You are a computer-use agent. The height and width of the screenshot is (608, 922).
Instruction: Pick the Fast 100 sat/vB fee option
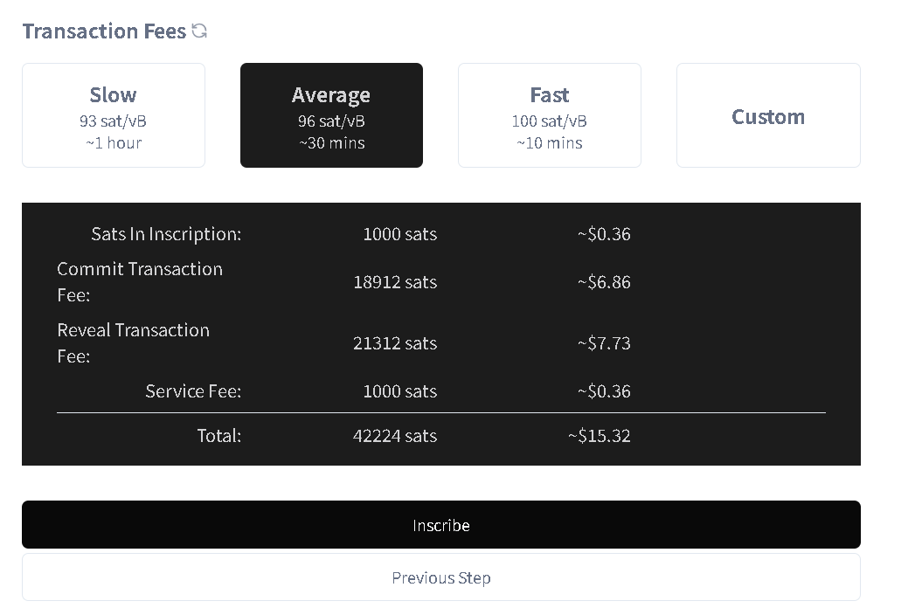(x=549, y=115)
